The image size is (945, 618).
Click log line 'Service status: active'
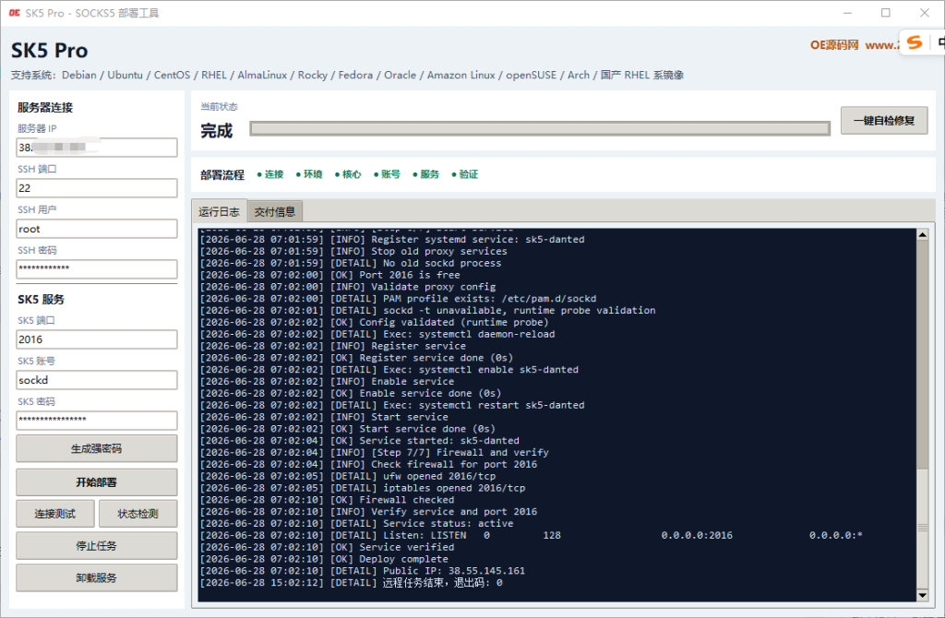point(449,524)
